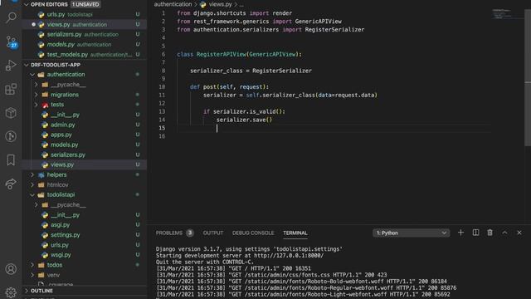This screenshot has width=531, height=299.
Task: Switch to the OUTPUT tab
Action: click(x=213, y=233)
